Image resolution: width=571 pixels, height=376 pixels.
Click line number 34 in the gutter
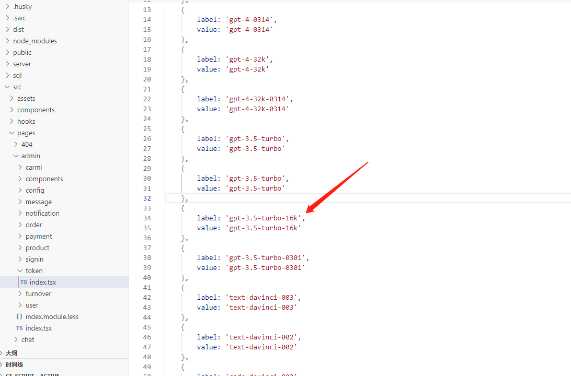pyautogui.click(x=147, y=218)
